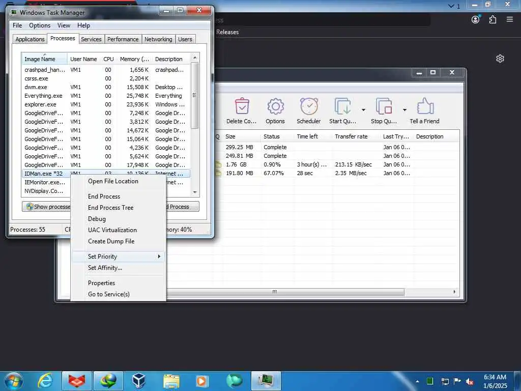Click Action Center flag tray icon
Image resolution: width=521 pixels, height=391 pixels.
coord(457,381)
